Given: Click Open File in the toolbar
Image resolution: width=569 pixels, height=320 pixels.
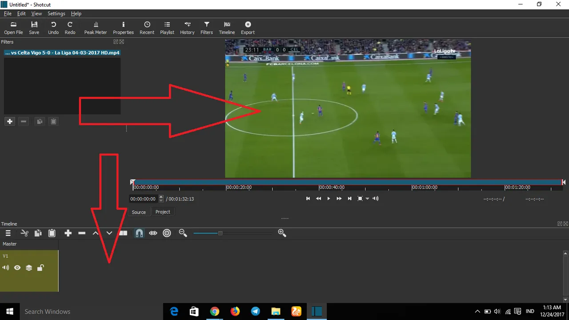Looking at the screenshot, I should pyautogui.click(x=13, y=28).
